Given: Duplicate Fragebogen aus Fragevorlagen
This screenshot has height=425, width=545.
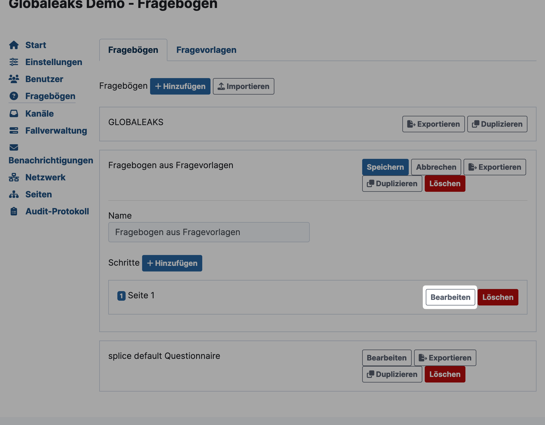Looking at the screenshot, I should point(392,184).
